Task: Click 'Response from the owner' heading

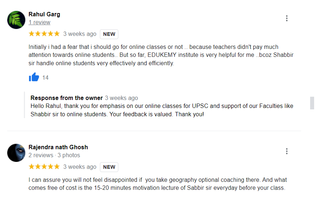Action: coord(67,98)
